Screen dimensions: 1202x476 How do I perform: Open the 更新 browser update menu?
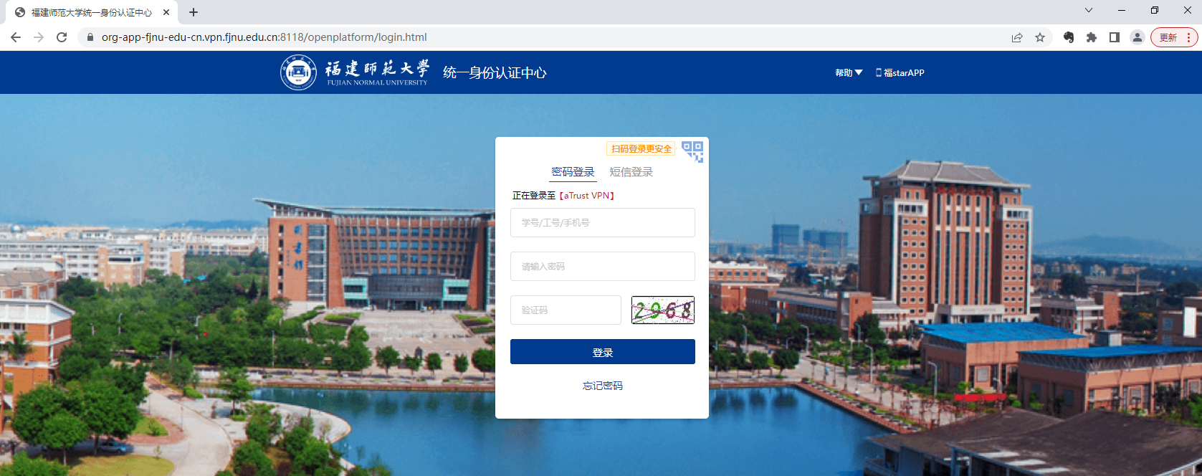(1174, 37)
